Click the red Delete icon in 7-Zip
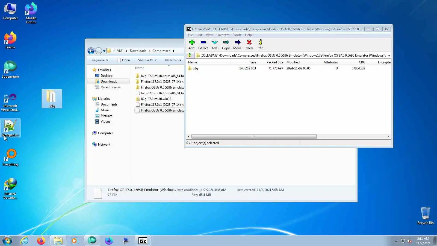The width and height of the screenshot is (437, 246). pyautogui.click(x=249, y=45)
